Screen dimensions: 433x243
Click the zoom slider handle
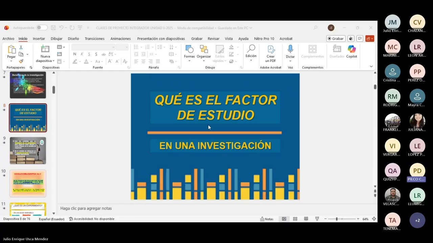pos(337,219)
